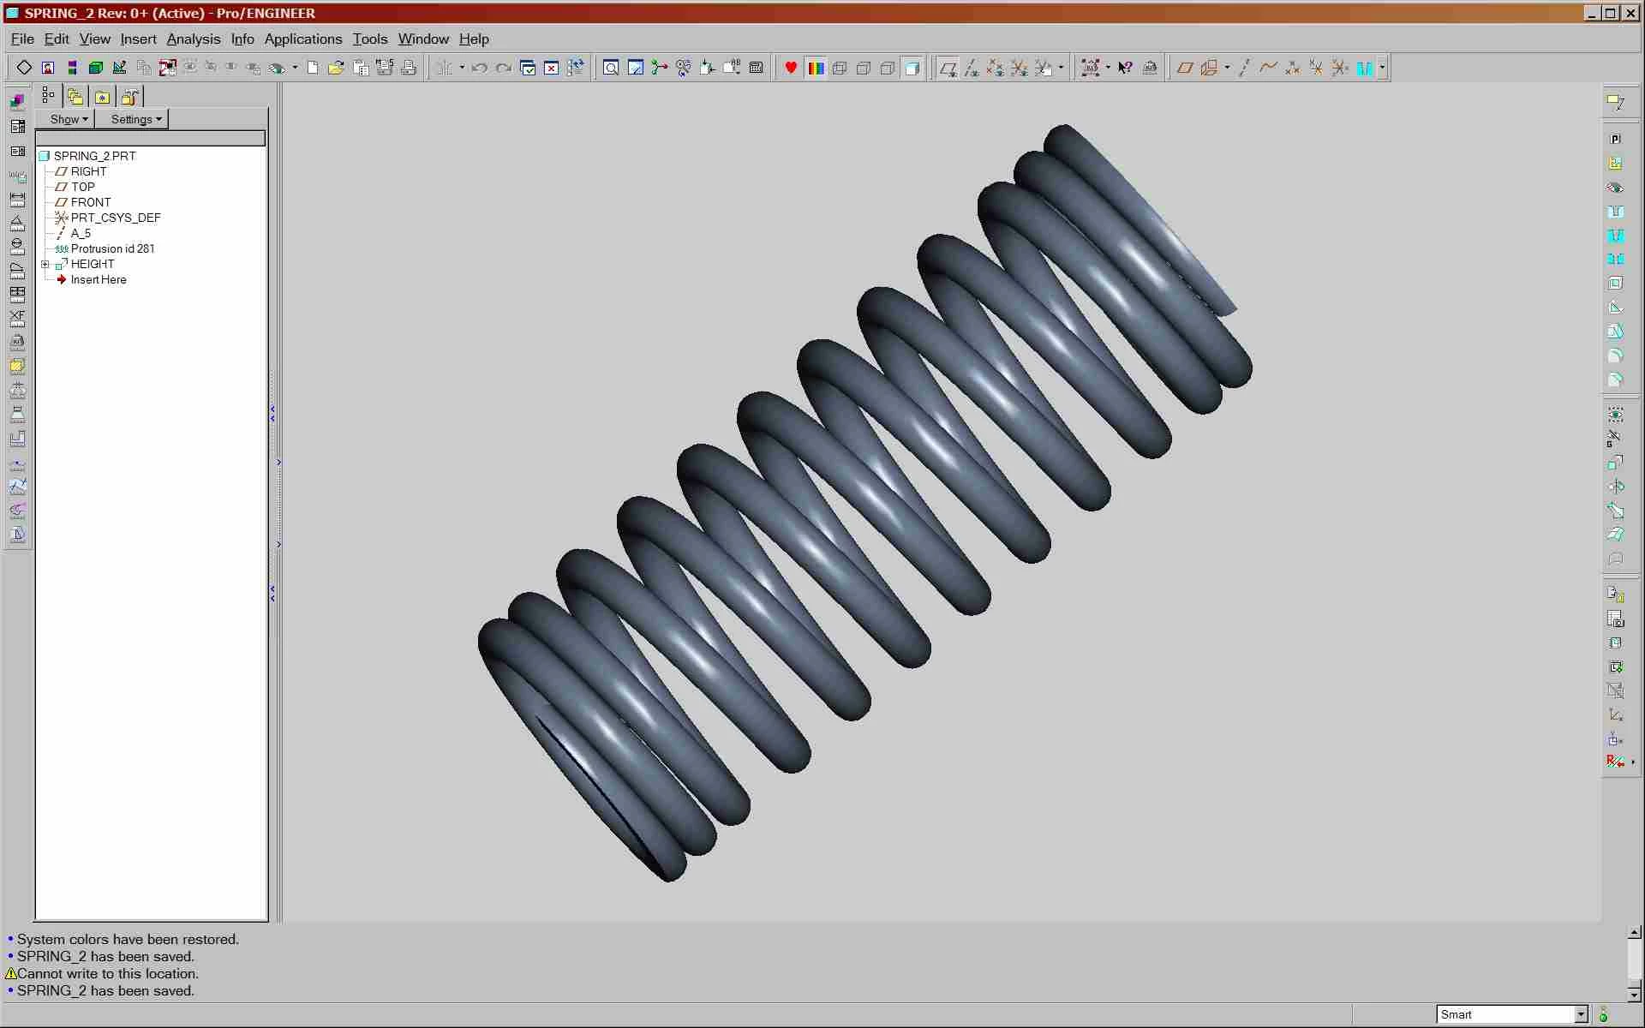Expand the HEIGHT feature in model tree

pos(45,265)
